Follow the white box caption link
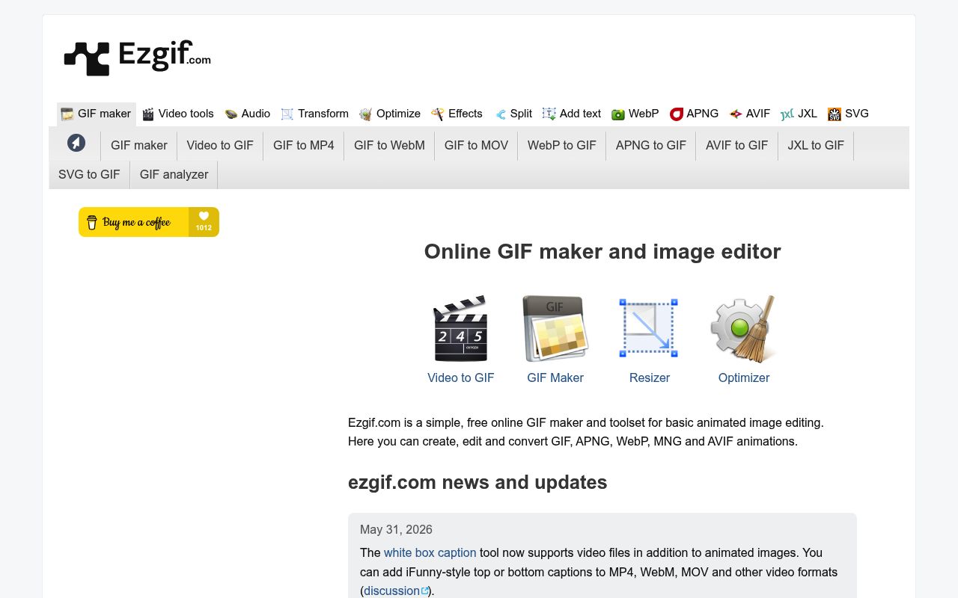958x598 pixels. pyautogui.click(x=430, y=552)
